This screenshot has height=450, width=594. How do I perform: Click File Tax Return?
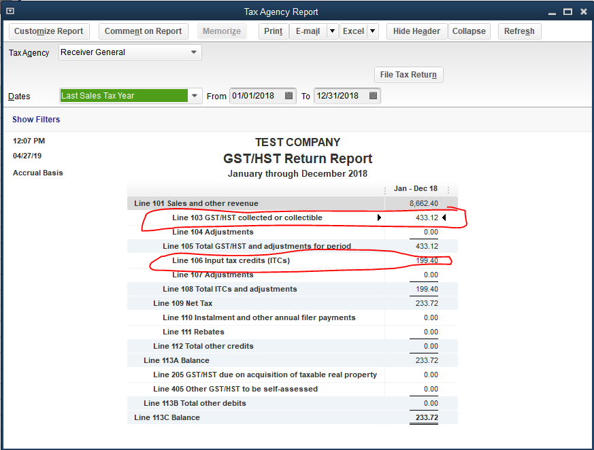click(x=408, y=75)
